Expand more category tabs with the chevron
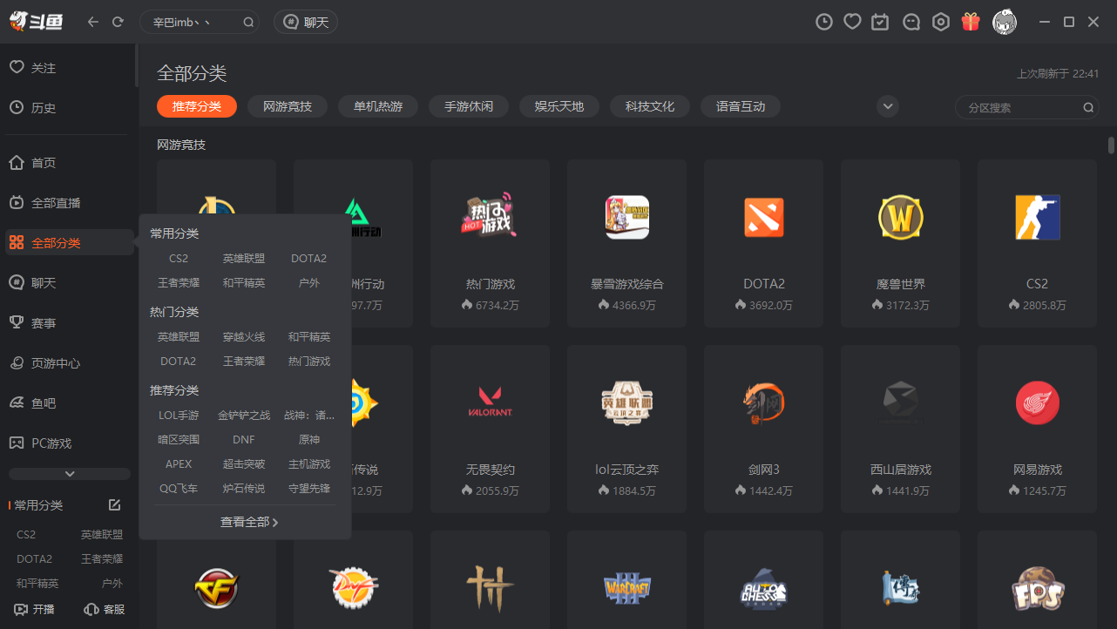1117x629 pixels. tap(888, 106)
